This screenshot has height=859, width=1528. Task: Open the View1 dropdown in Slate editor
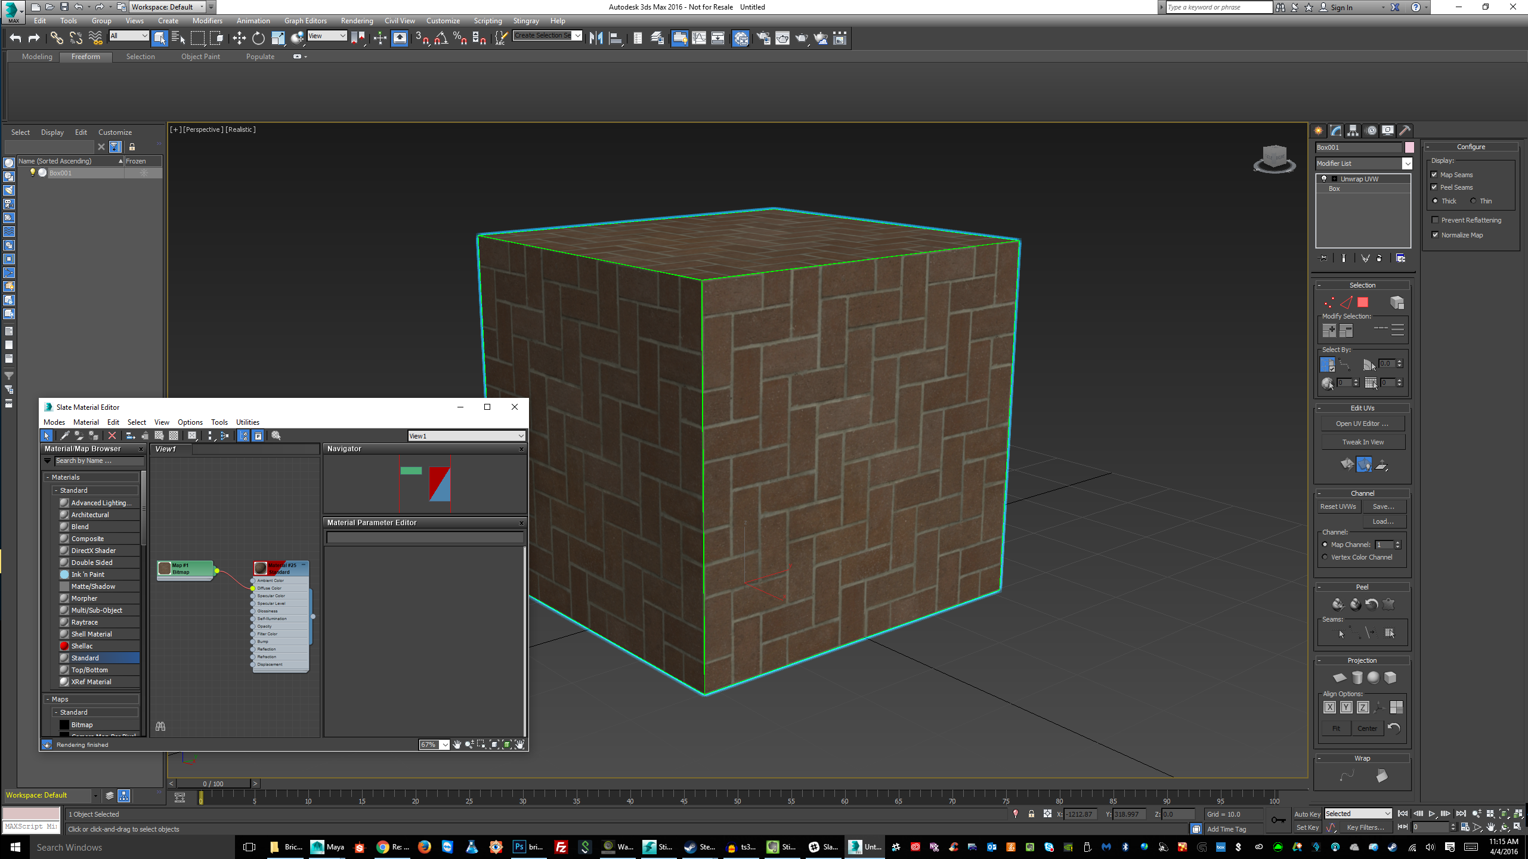466,436
